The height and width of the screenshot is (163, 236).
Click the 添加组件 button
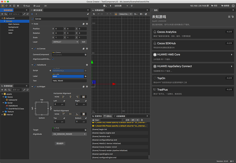point(60,143)
